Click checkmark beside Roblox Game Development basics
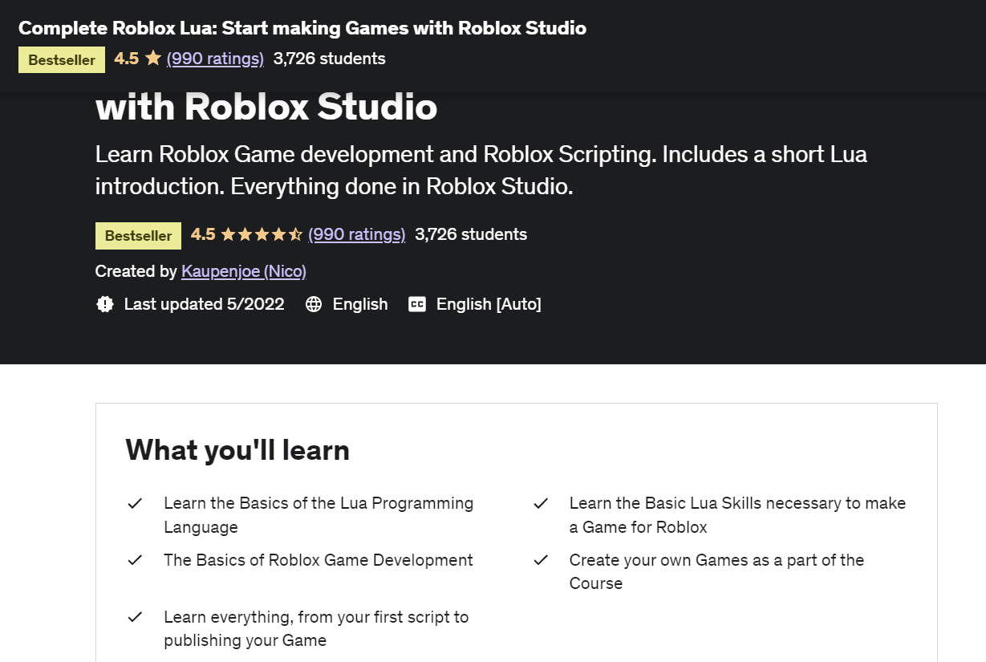 click(x=135, y=560)
